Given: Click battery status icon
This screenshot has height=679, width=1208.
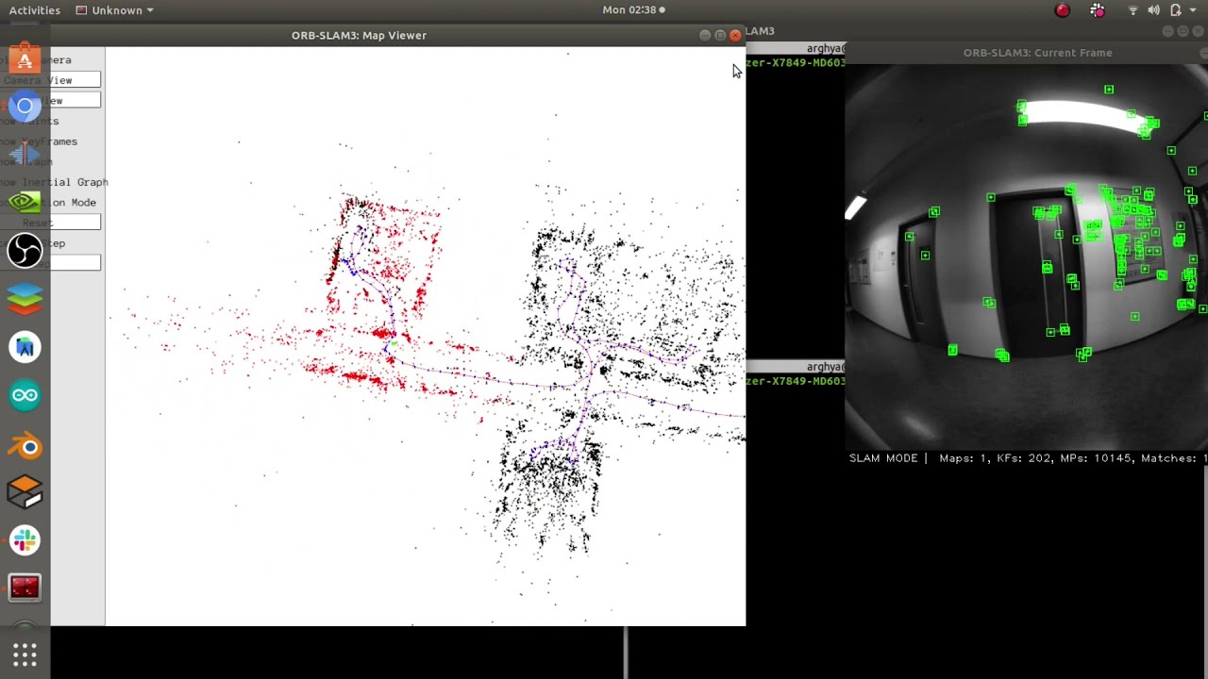Looking at the screenshot, I should (x=1176, y=10).
